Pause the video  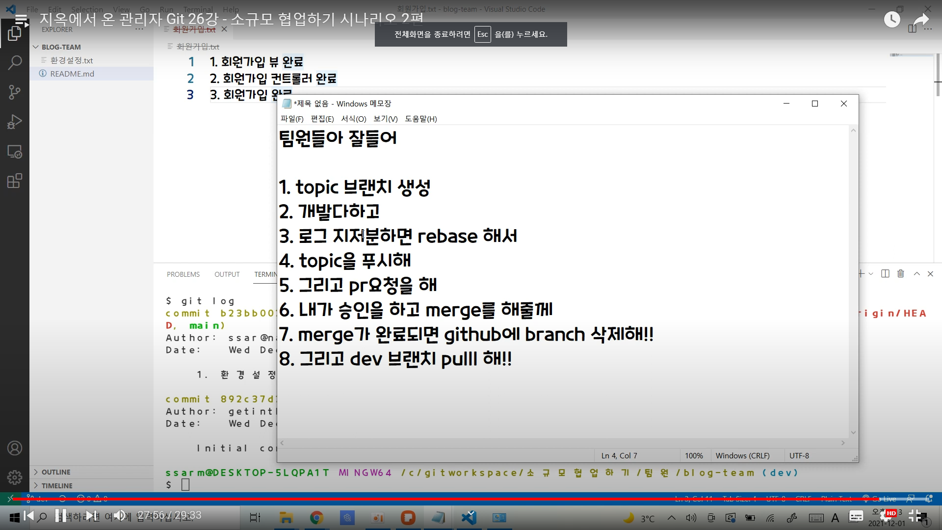coord(60,515)
